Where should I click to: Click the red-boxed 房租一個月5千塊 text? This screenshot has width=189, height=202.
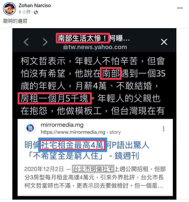click(x=55, y=98)
